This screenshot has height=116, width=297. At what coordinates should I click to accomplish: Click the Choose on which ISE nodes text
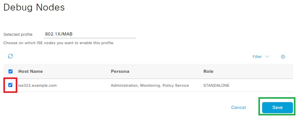point(59,43)
